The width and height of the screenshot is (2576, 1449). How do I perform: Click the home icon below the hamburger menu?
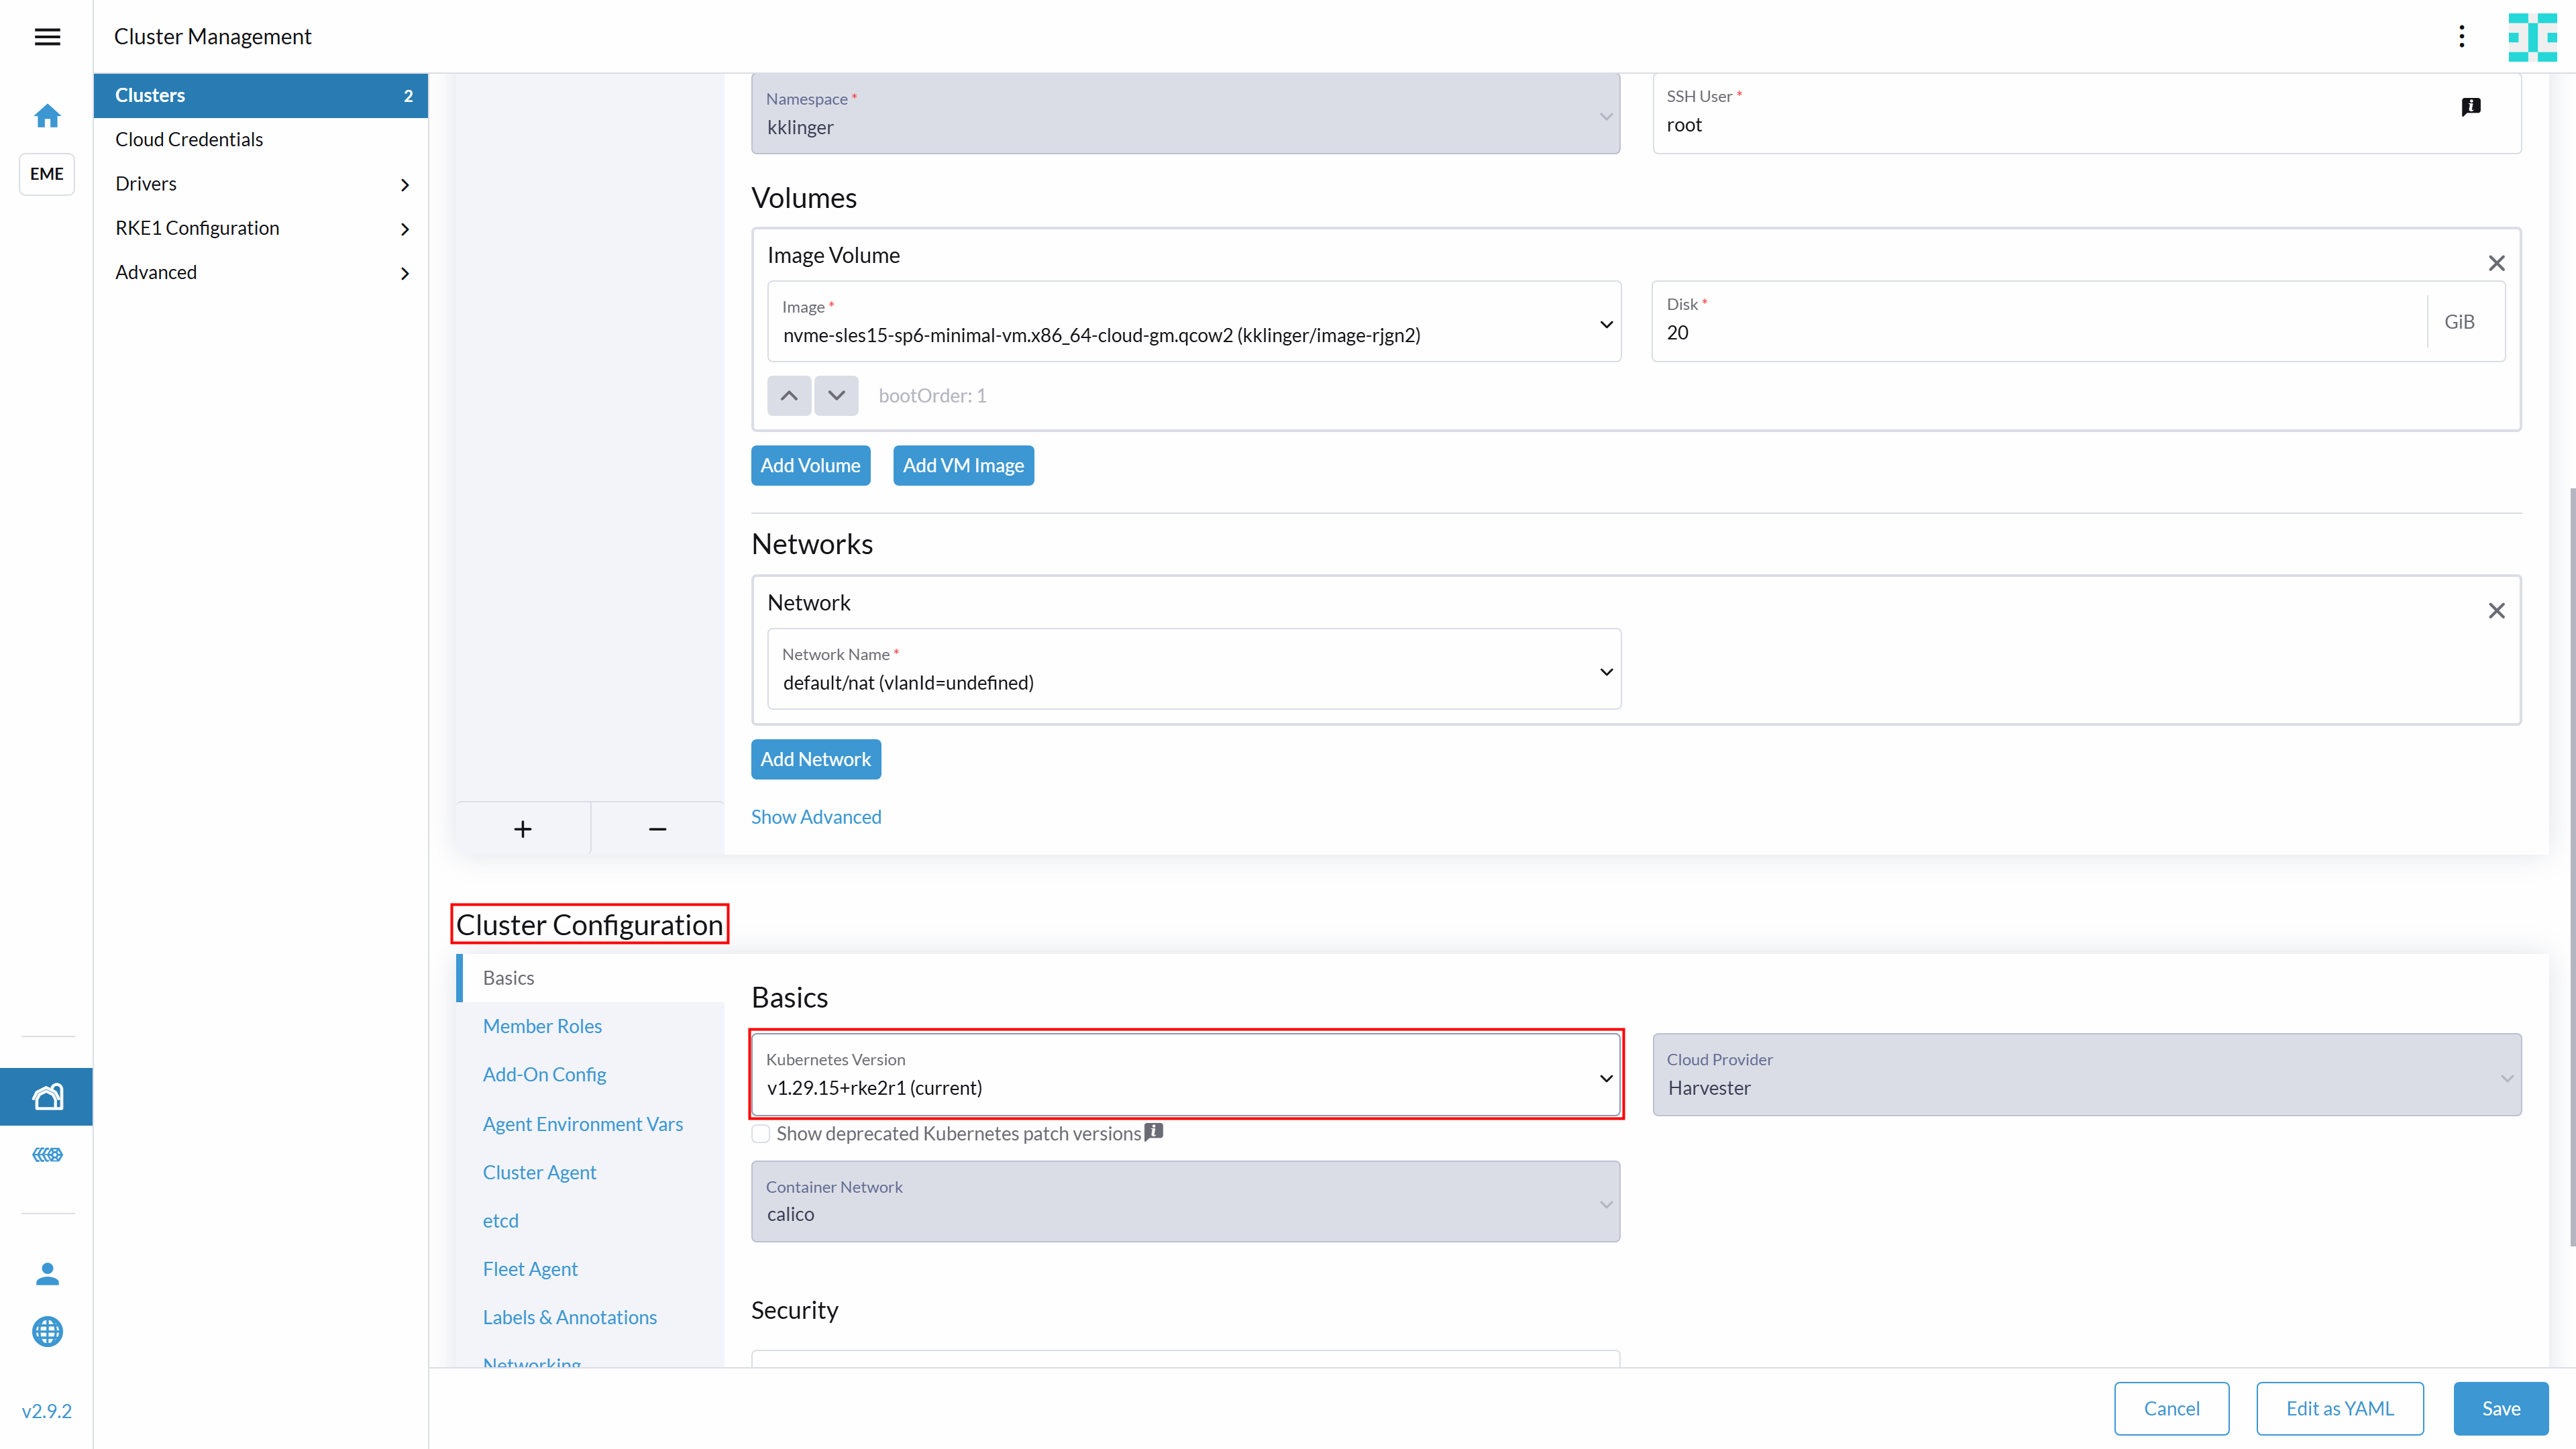click(x=47, y=116)
